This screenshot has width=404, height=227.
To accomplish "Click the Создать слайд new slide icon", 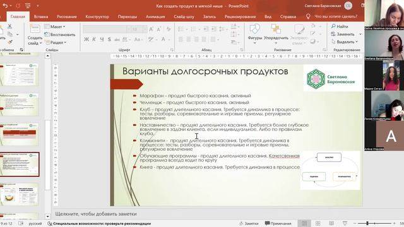I will (x=35, y=29).
